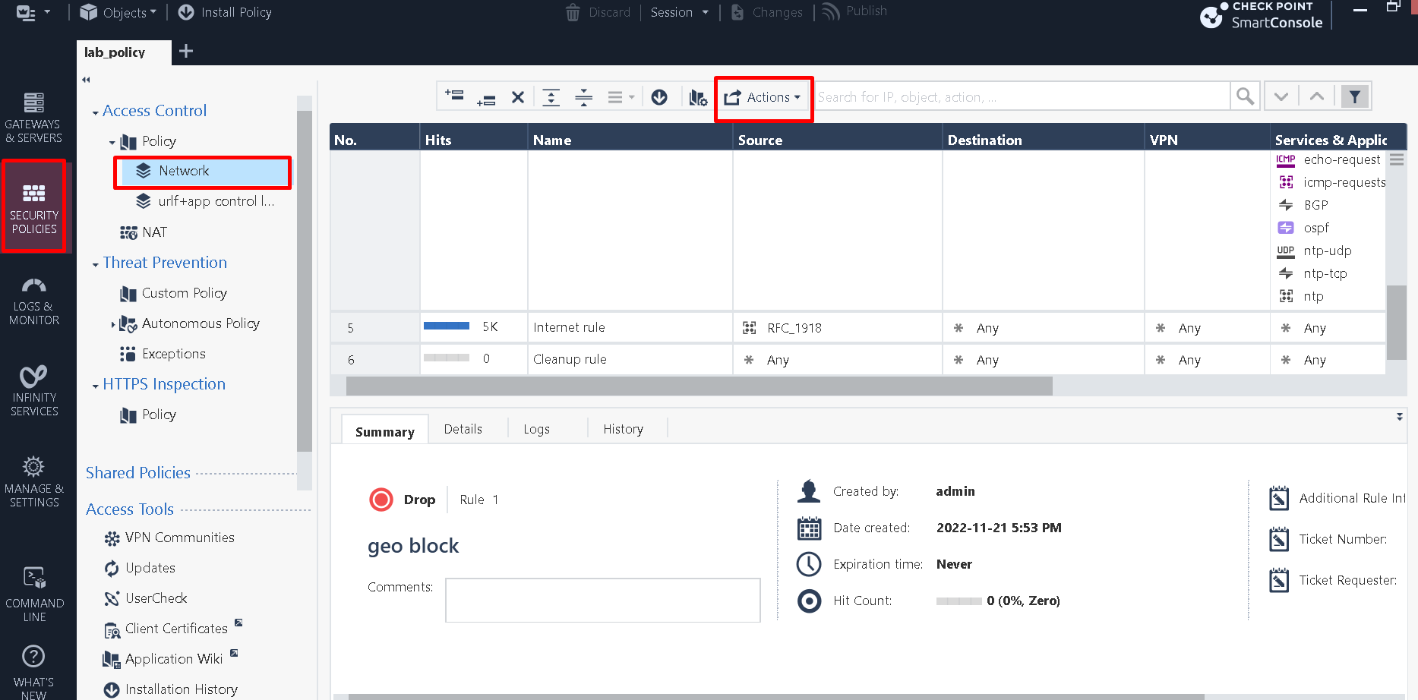Click the add rule above icon

pyautogui.click(x=454, y=96)
